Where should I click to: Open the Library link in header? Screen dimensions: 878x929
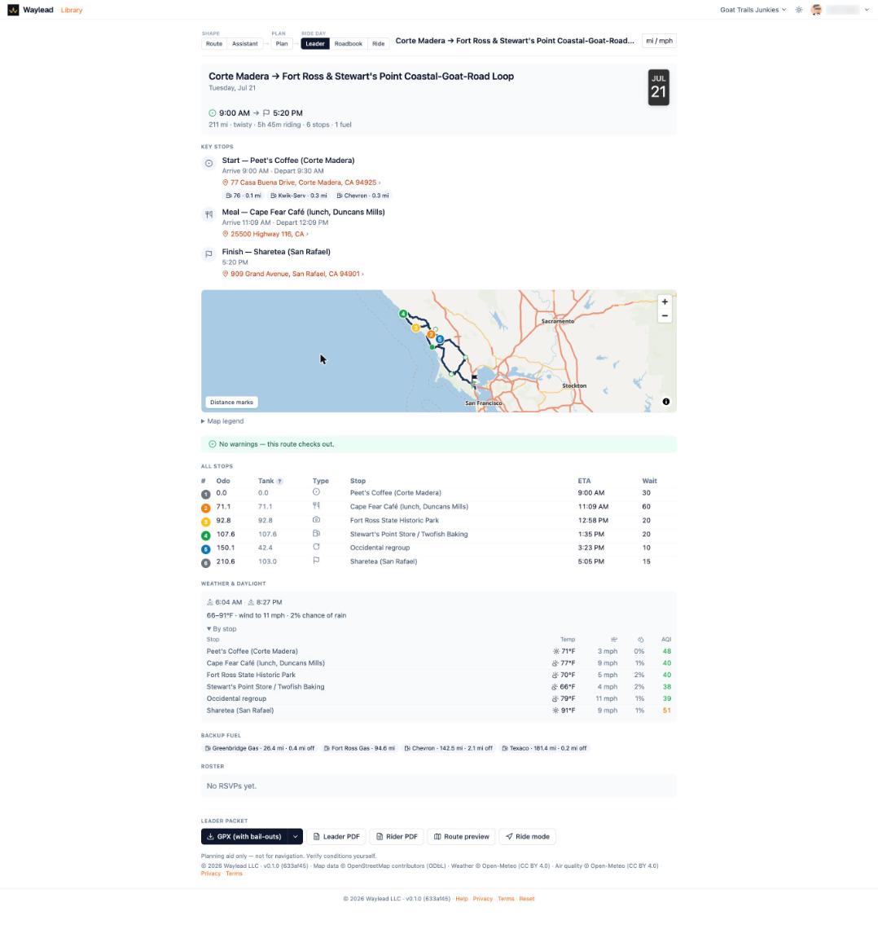click(72, 10)
